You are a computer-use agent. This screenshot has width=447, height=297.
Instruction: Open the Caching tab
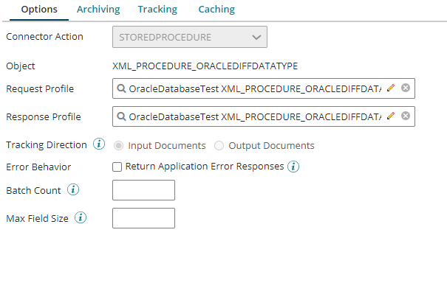(x=216, y=10)
